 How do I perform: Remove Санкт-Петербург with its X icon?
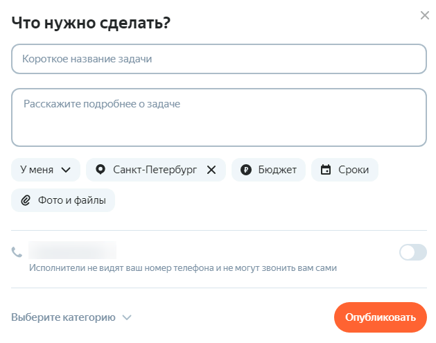pyautogui.click(x=211, y=170)
